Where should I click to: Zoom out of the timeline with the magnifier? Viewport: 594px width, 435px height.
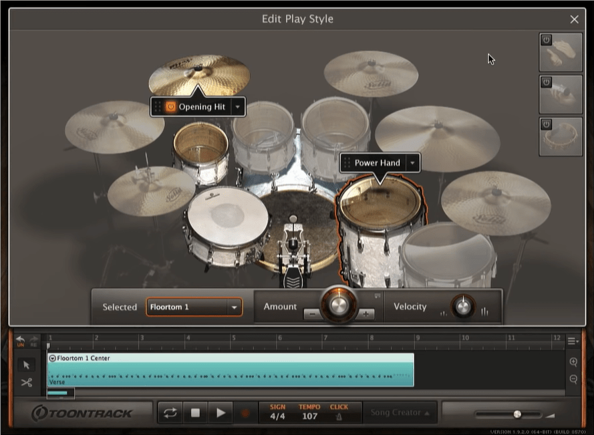[x=572, y=378]
